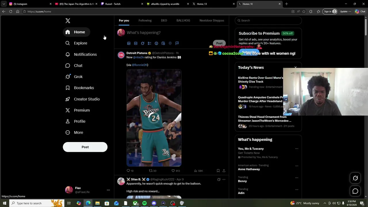Open the emoji picker in composer

point(156,43)
